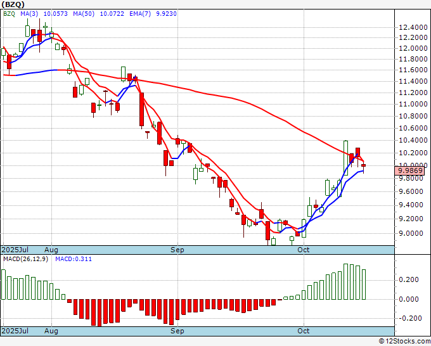
Task: Select the BZQ legend label
Action: (9, 14)
